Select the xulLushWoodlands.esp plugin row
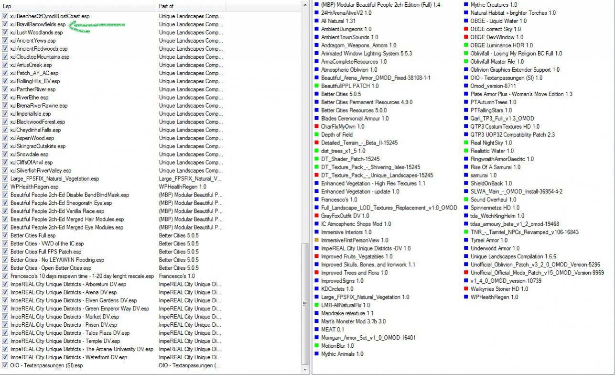 (x=36, y=33)
